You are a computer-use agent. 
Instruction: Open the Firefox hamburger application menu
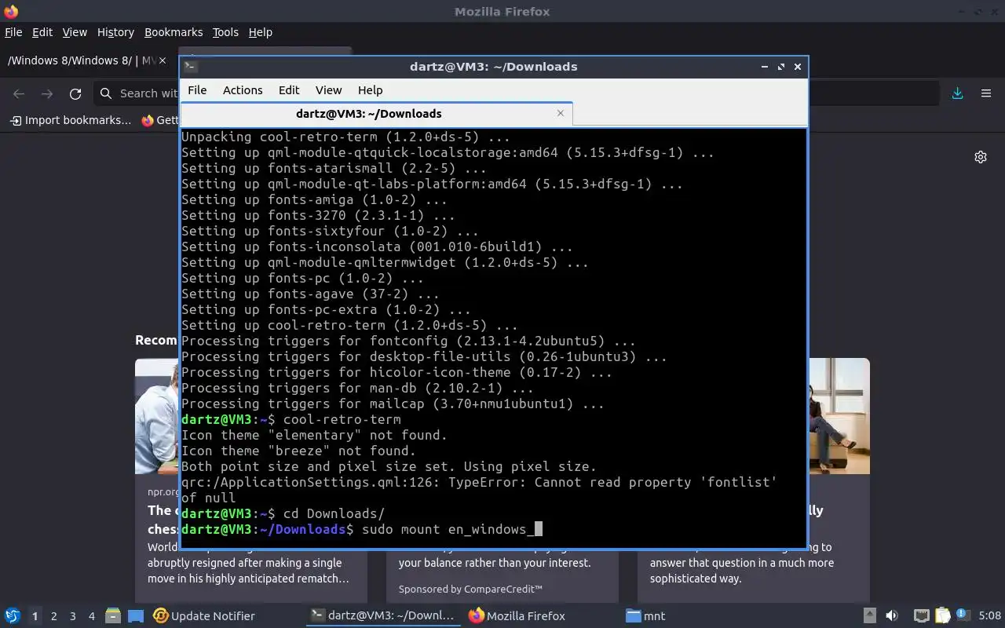point(986,93)
